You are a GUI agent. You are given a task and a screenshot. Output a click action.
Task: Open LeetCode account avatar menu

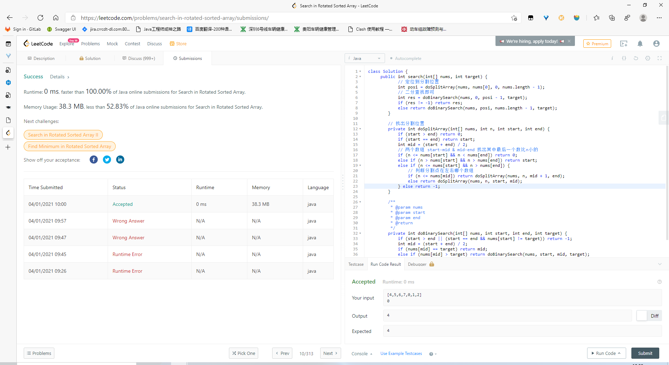click(656, 44)
